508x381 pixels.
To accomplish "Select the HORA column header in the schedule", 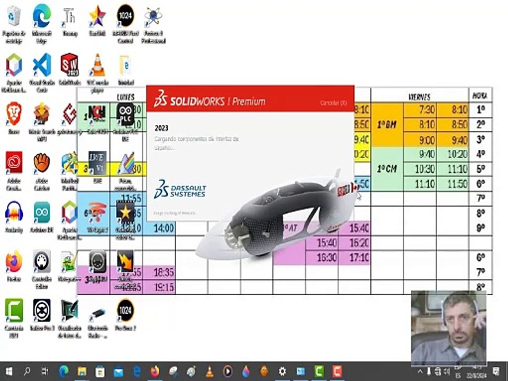I will point(480,96).
